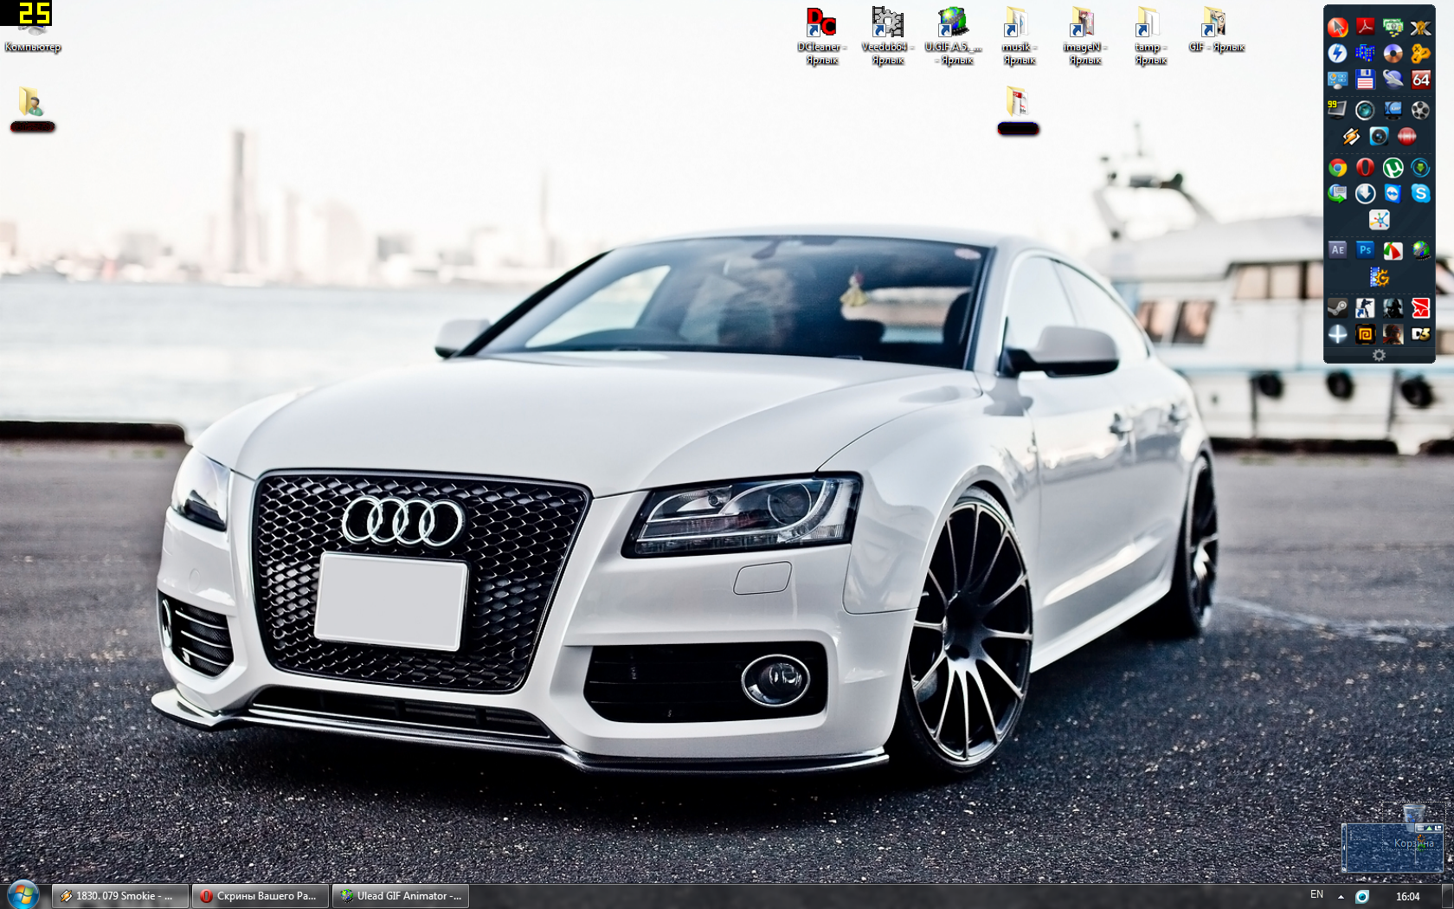Image resolution: width=1454 pixels, height=909 pixels.
Task: Open Skype from the dock
Action: click(x=1420, y=193)
